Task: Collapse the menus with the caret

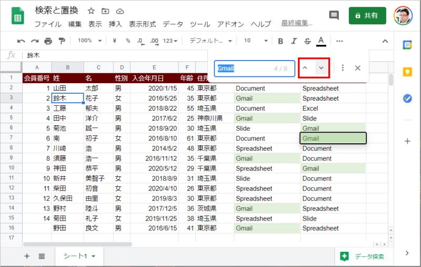Action: 385,41
